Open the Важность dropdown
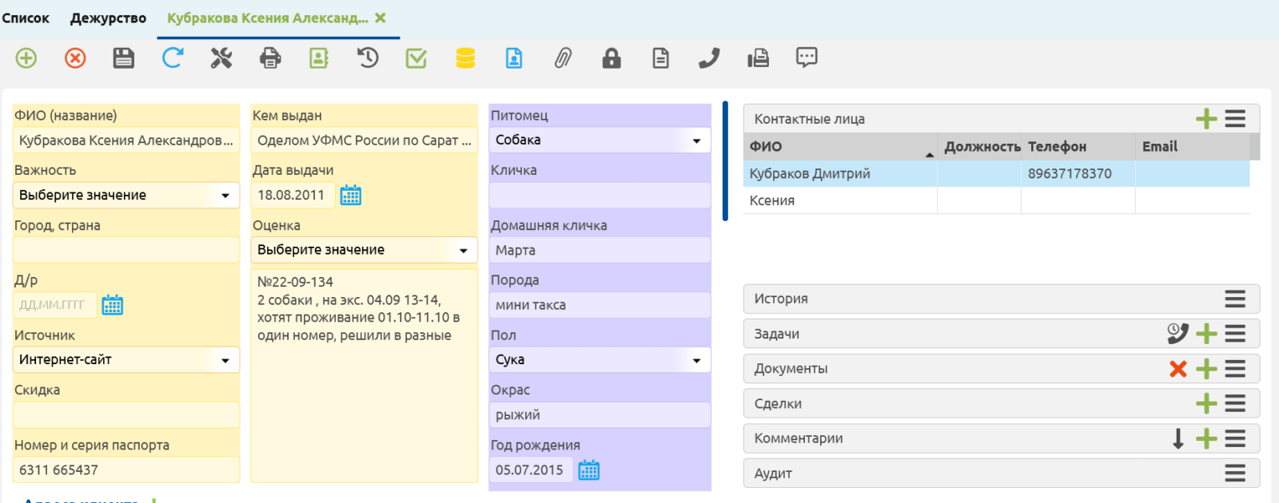This screenshot has height=503, width=1279. [126, 195]
